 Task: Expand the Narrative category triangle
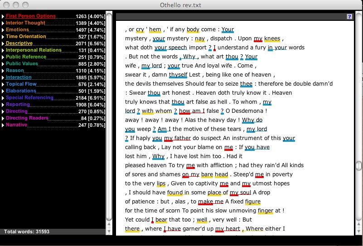tap(3, 125)
